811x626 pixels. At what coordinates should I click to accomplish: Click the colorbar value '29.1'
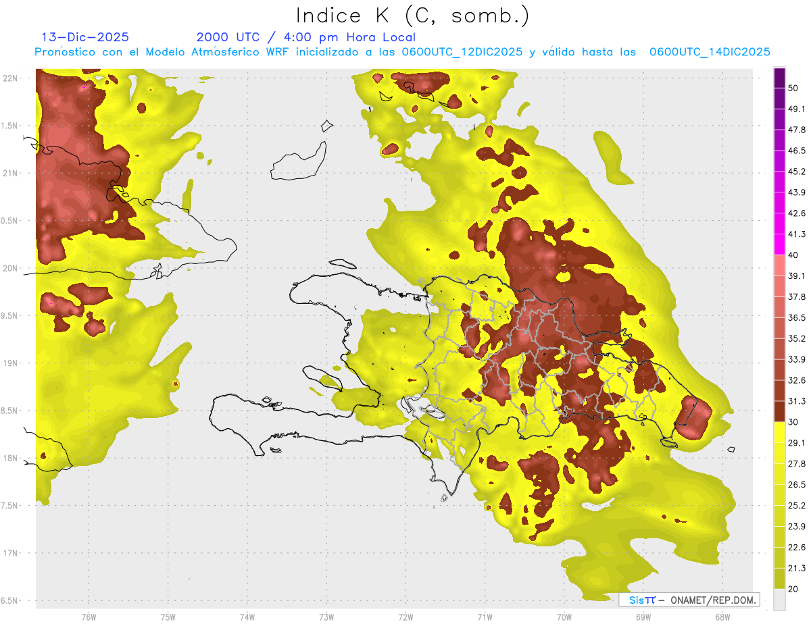pyautogui.click(x=797, y=443)
